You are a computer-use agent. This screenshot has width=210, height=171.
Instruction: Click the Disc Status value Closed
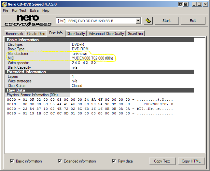(x=77, y=86)
